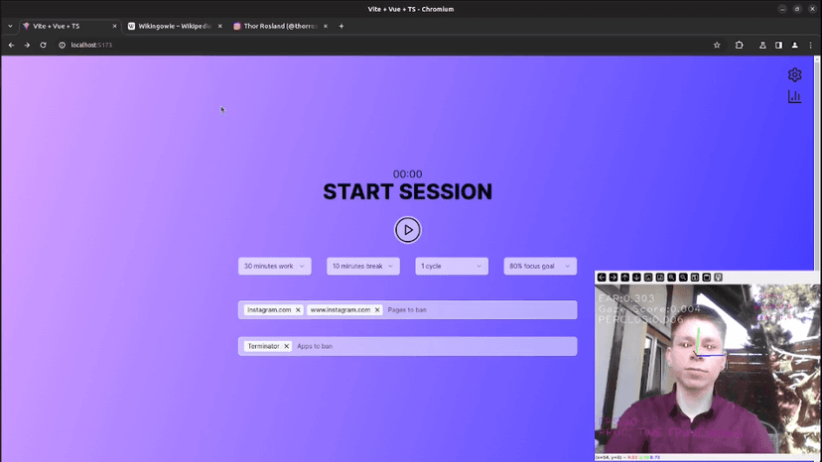The width and height of the screenshot is (822, 462).
Task: Open the settings gear icon
Action: (x=794, y=74)
